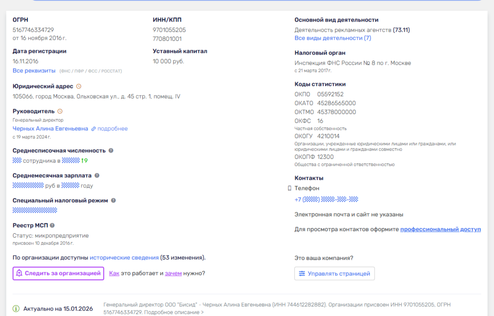The image size is (494, 316).
Task: Click the hidden employee count value
Action: pyautogui.click(x=17, y=161)
